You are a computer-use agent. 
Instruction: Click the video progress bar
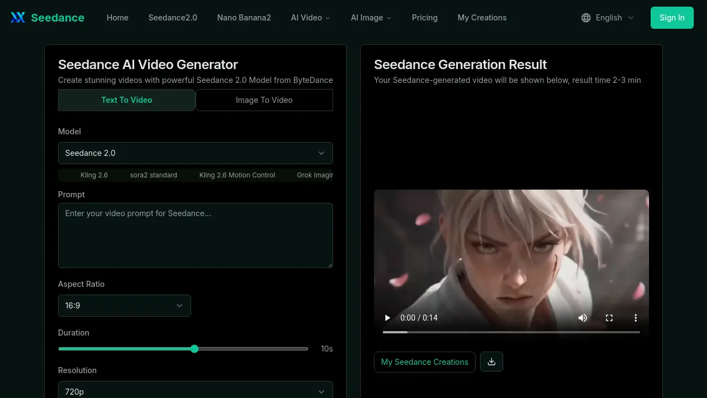point(511,332)
